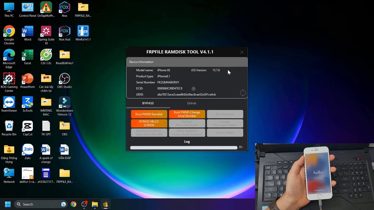
Task: Copy the ECID with the clipboard icon
Action: click(193, 88)
